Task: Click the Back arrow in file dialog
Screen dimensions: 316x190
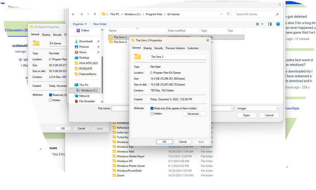Action: [x=74, y=14]
